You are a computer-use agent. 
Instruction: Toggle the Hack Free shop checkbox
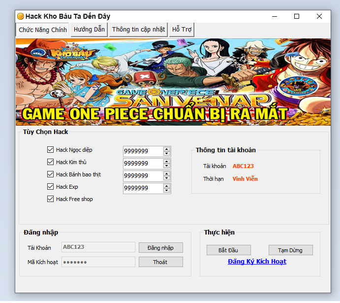click(x=50, y=199)
